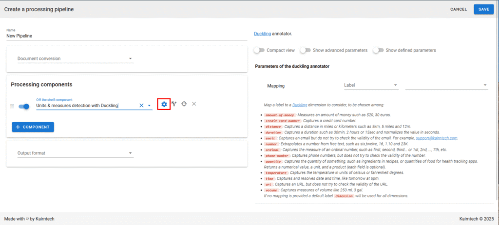Viewport: 499px width, 225px height.
Task: Turn on Show advanced parameters
Action: (305, 50)
